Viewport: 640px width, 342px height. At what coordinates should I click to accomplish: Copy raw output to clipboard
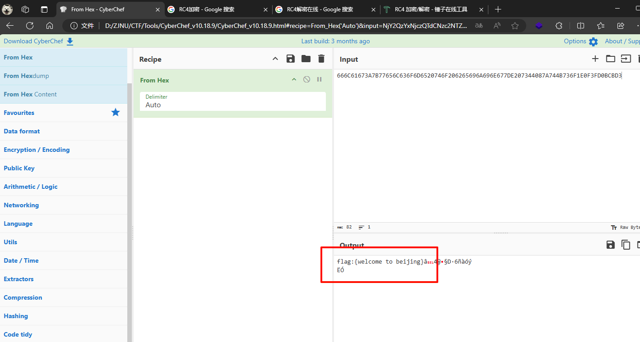626,245
